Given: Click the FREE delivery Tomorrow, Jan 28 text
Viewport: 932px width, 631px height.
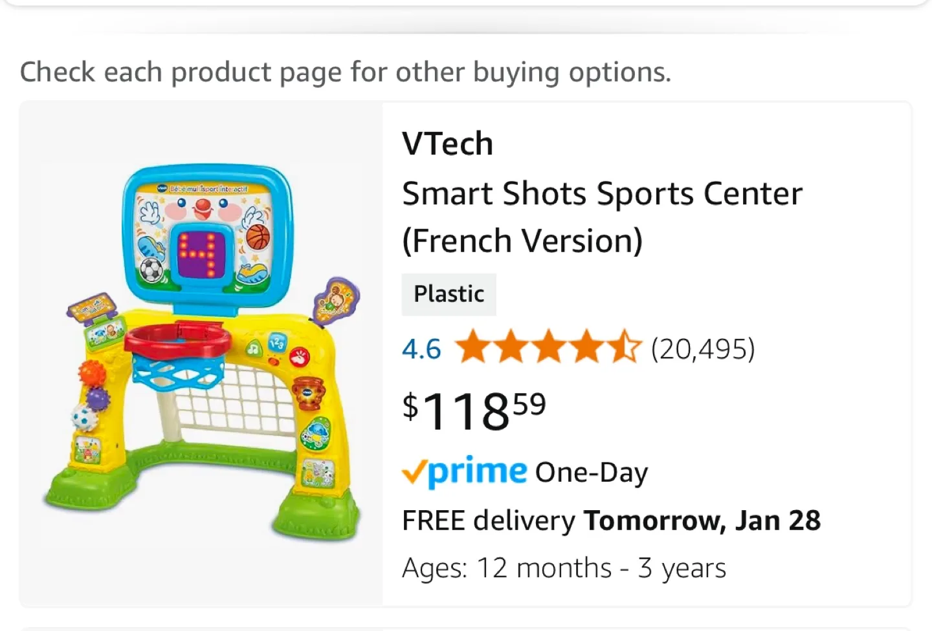Looking at the screenshot, I should pos(611,520).
